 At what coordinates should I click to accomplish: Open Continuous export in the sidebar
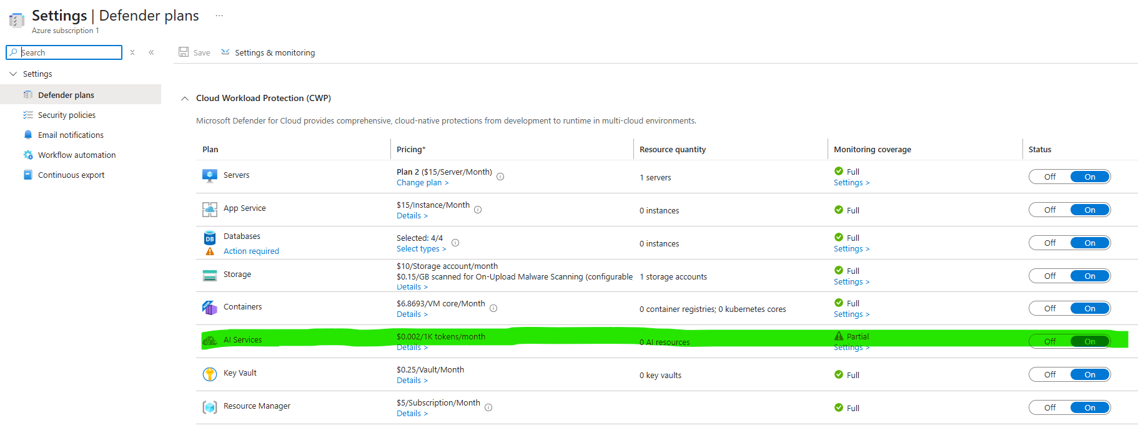coord(71,175)
